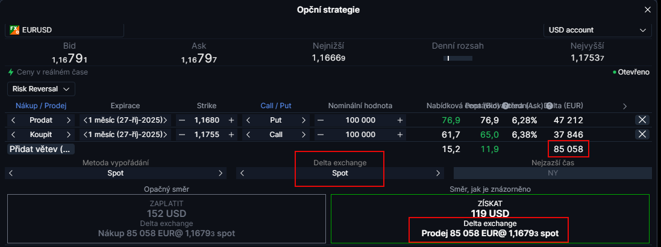The height and width of the screenshot is (247, 661).
Task: Open the USD account dropdown
Action: pyautogui.click(x=597, y=30)
